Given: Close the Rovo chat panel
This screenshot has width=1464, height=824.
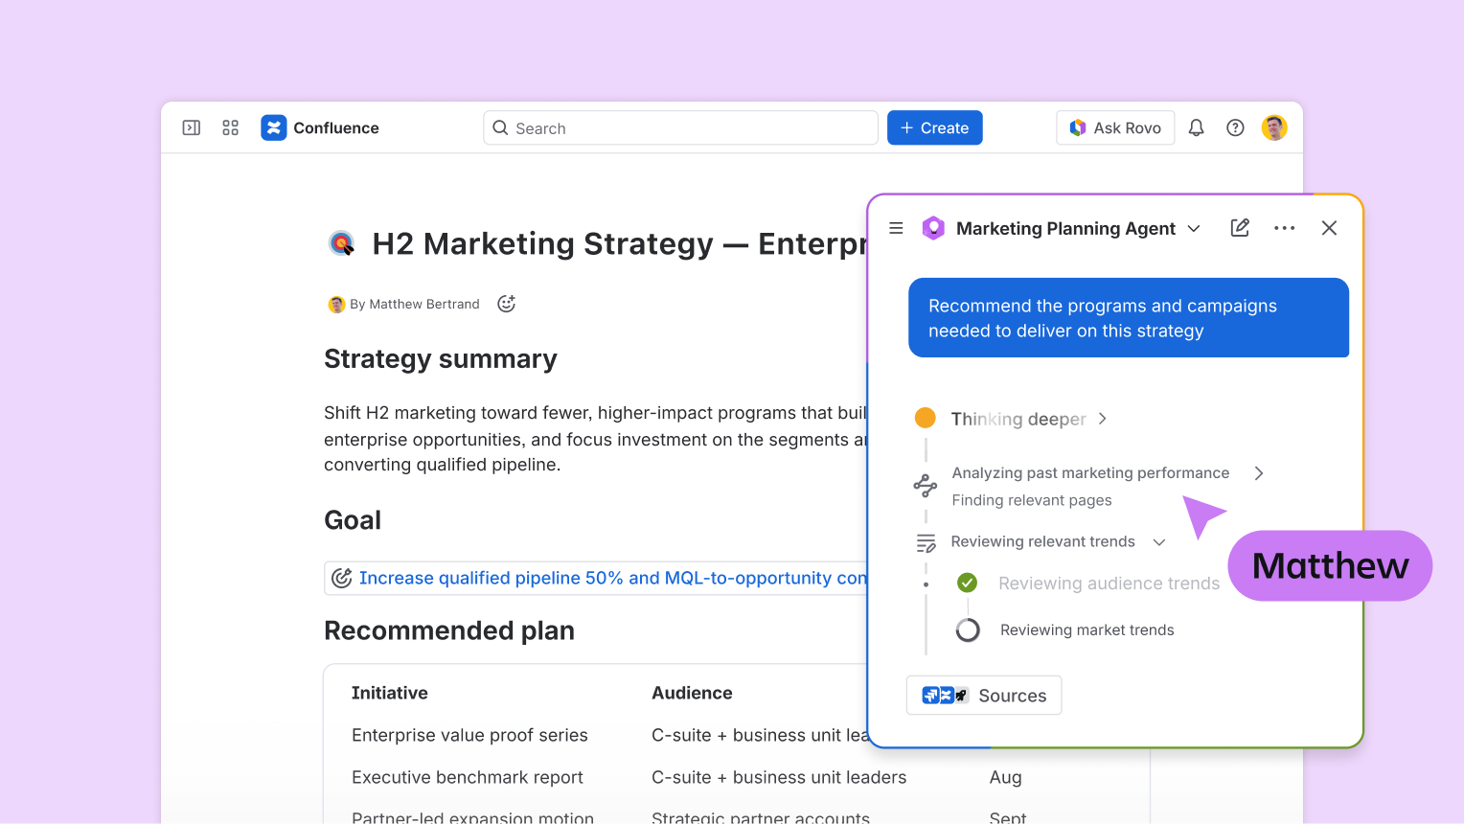Looking at the screenshot, I should point(1329,228).
